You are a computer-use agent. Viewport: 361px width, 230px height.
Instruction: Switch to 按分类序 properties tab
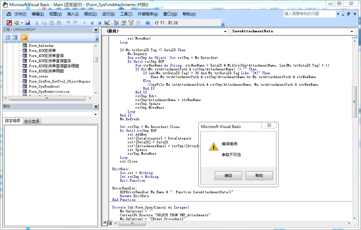(x=32, y=121)
